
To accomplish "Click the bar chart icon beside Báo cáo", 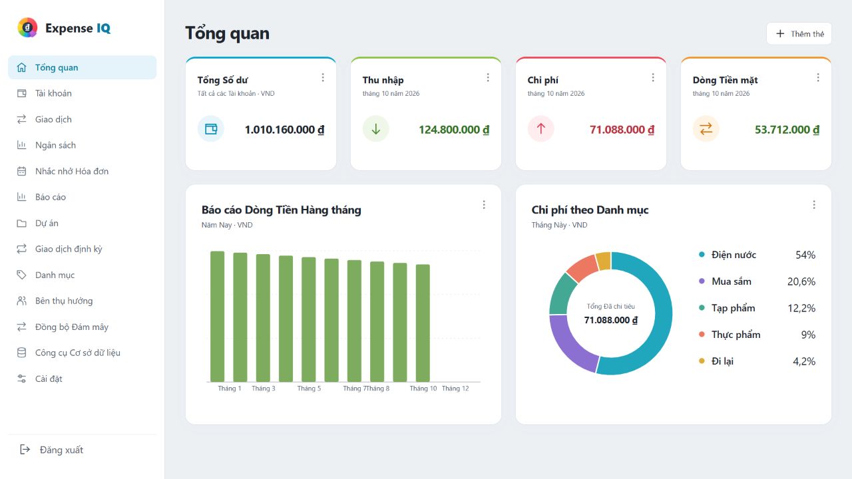I will point(21,197).
